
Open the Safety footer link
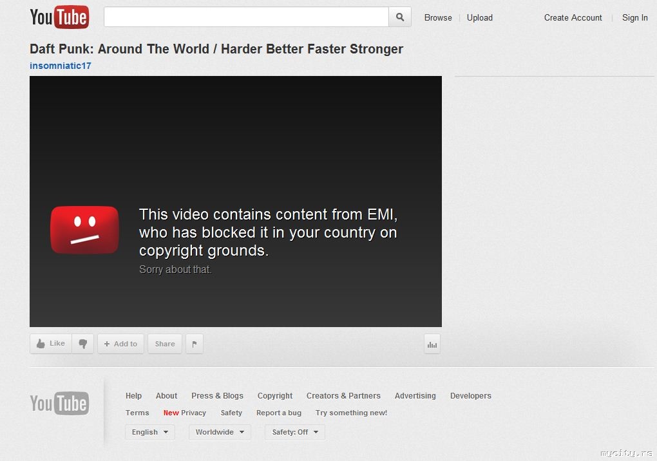point(231,413)
